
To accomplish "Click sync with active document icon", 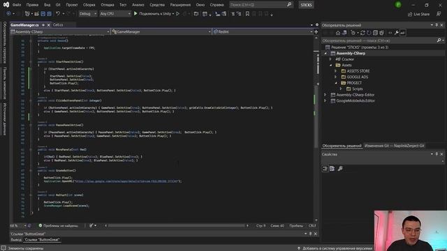I will tap(362, 33).
